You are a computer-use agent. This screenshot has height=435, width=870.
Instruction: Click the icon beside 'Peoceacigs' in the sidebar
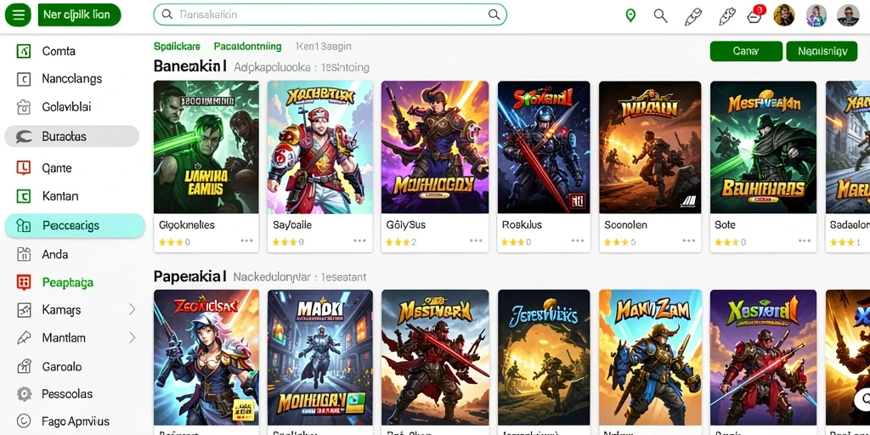[x=23, y=226]
